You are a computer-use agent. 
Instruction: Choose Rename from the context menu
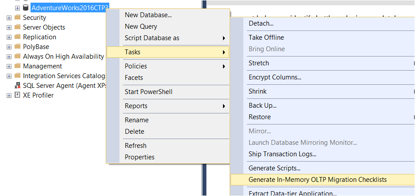click(168, 120)
